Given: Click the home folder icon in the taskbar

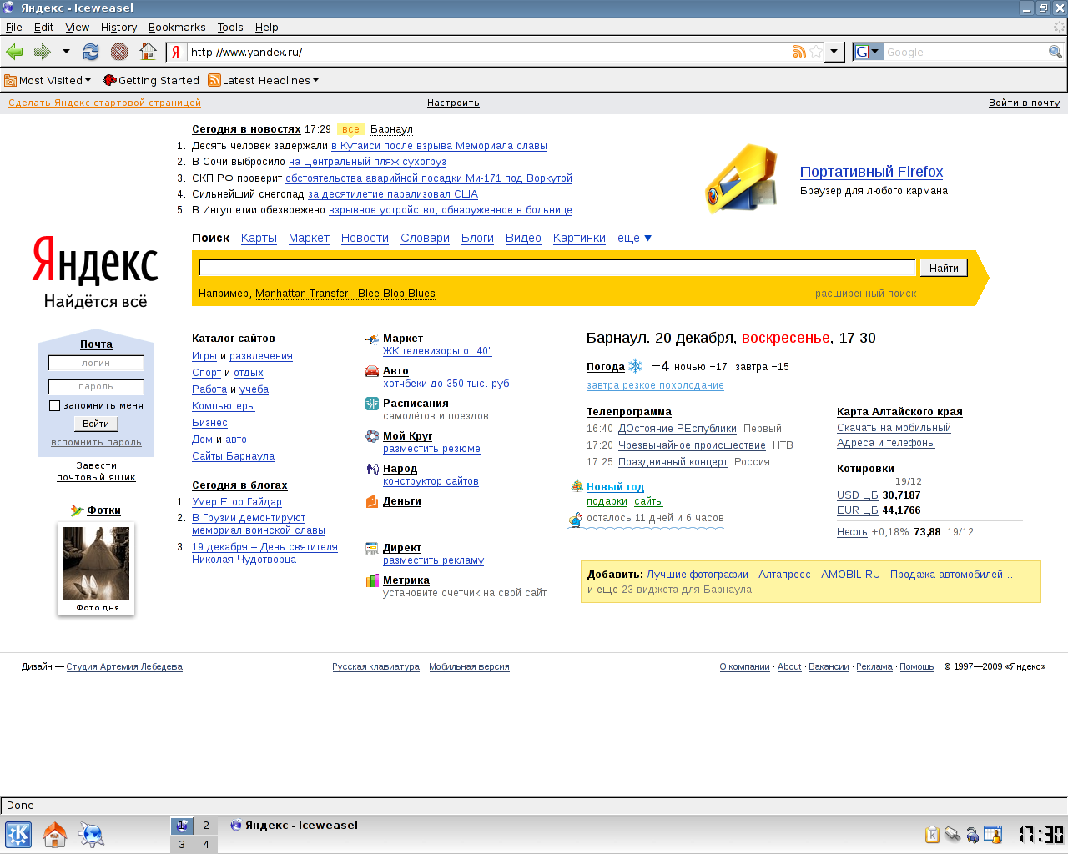Looking at the screenshot, I should point(55,835).
